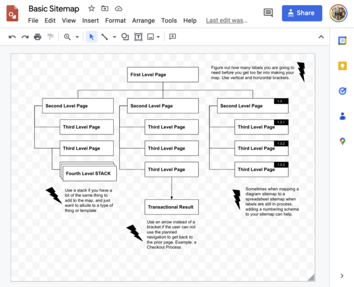Click the Undo arrow
The image size is (354, 287).
(12, 37)
